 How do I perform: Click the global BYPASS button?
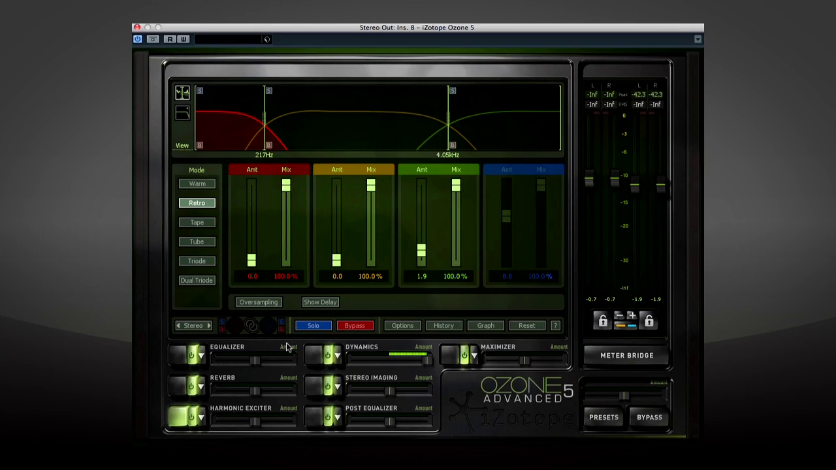[x=649, y=417]
